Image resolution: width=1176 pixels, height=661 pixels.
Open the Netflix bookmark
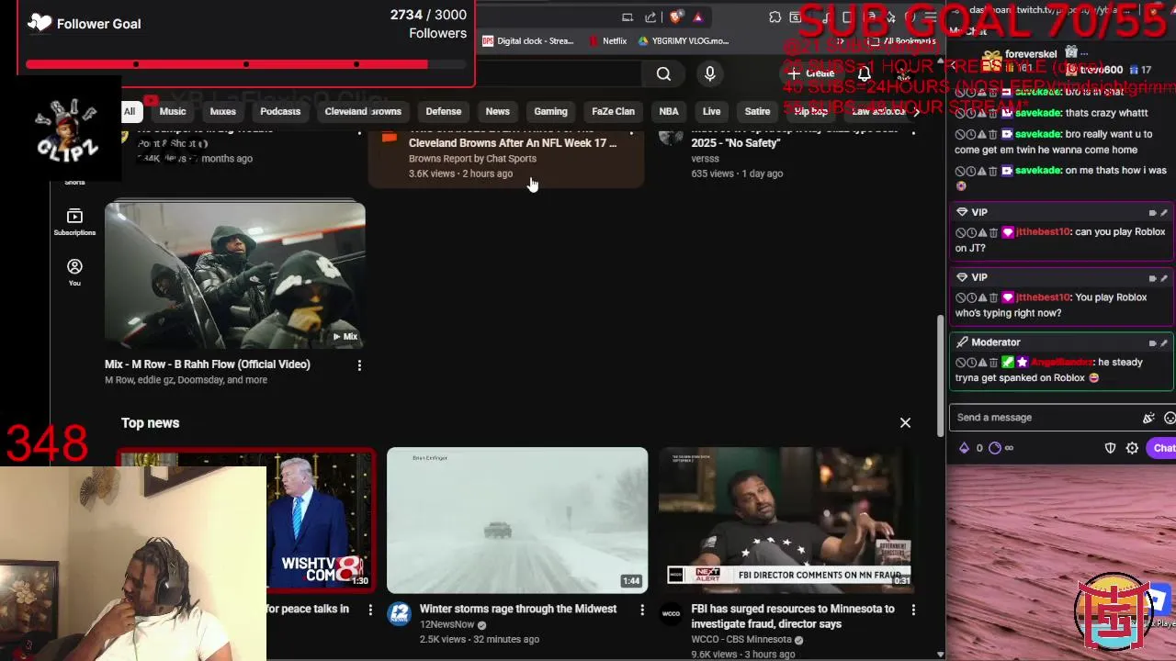coord(607,41)
